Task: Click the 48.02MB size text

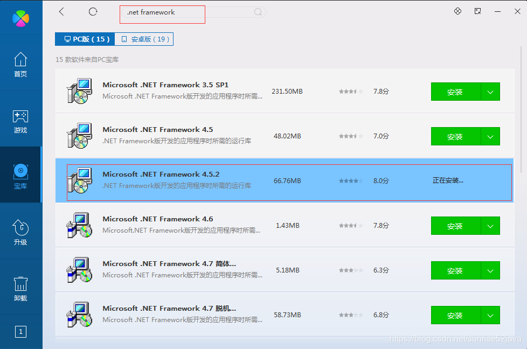Action: (287, 136)
